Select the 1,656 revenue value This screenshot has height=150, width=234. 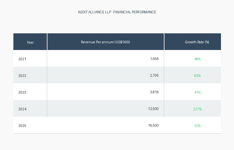click(x=154, y=59)
